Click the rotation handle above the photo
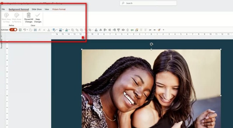This screenshot has width=233, height=128. click(151, 44)
